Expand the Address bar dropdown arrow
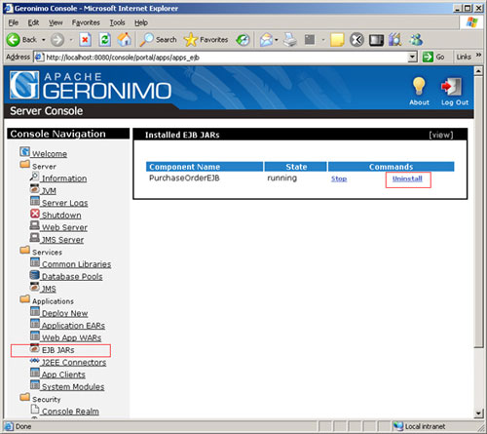Viewport: 487px width, 434px height. pyautogui.click(x=412, y=58)
